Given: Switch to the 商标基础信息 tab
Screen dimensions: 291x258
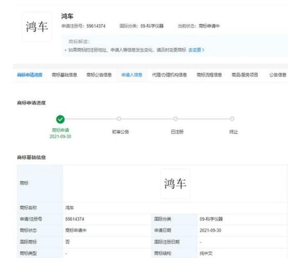Looking at the screenshot, I should [64, 75].
